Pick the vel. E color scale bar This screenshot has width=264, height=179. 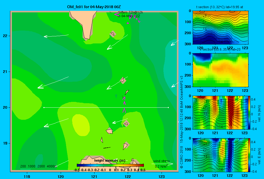point(249,155)
